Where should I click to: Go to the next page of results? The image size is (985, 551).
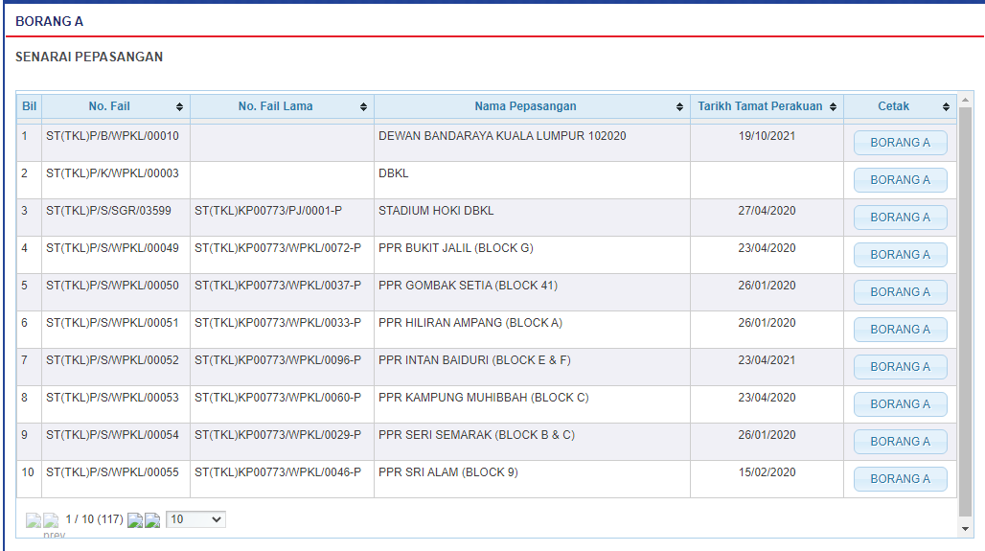[134, 520]
